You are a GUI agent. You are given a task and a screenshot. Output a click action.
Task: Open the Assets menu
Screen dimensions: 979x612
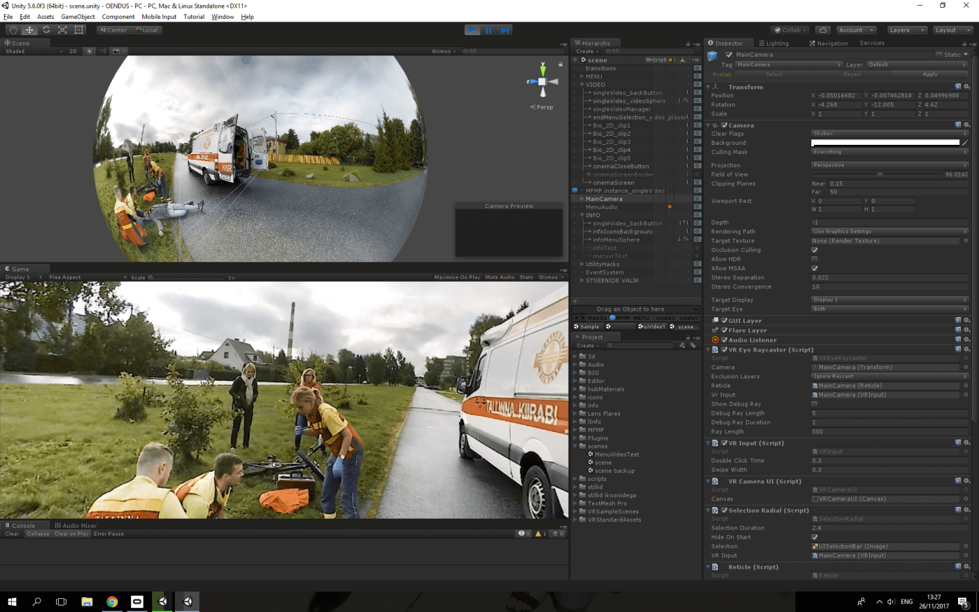[46, 17]
